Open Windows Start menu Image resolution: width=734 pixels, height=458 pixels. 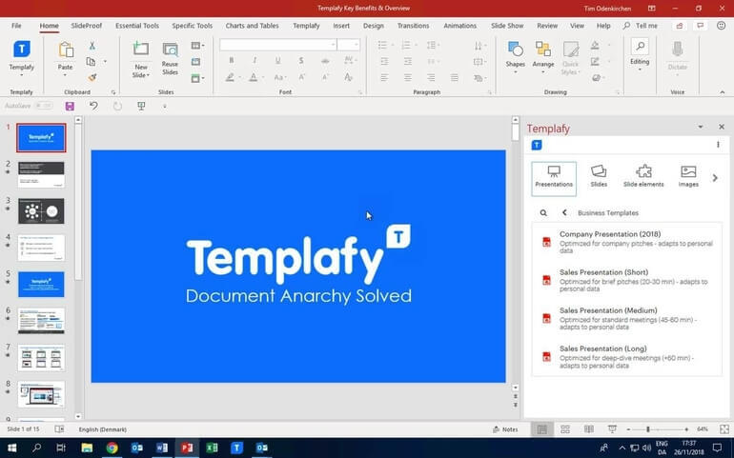pos(11,448)
